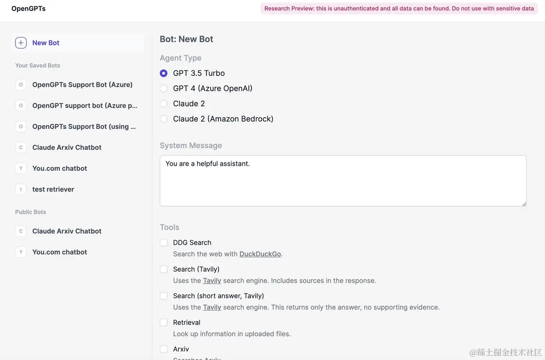Click the Research Preview warning banner
The width and height of the screenshot is (545, 360).
tap(399, 9)
